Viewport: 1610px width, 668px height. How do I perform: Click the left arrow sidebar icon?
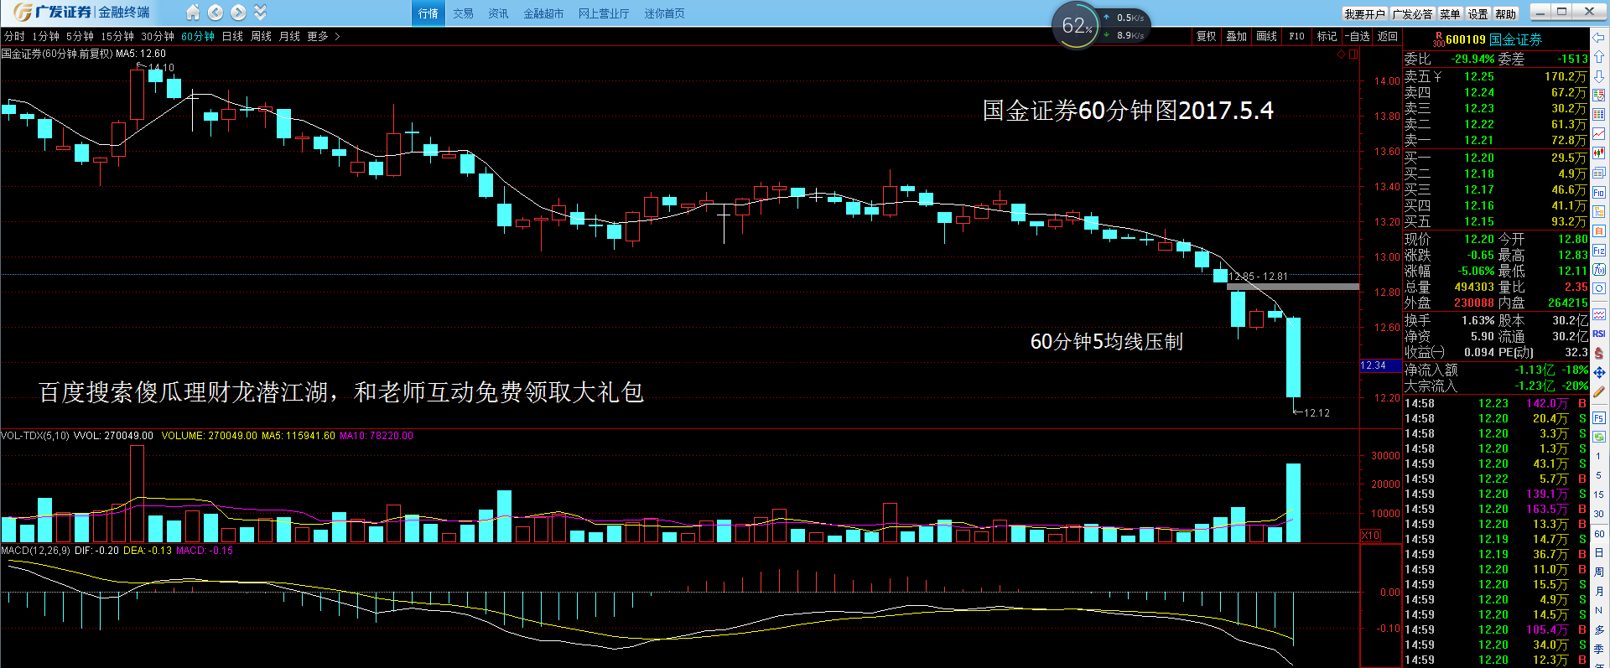pos(1599,38)
